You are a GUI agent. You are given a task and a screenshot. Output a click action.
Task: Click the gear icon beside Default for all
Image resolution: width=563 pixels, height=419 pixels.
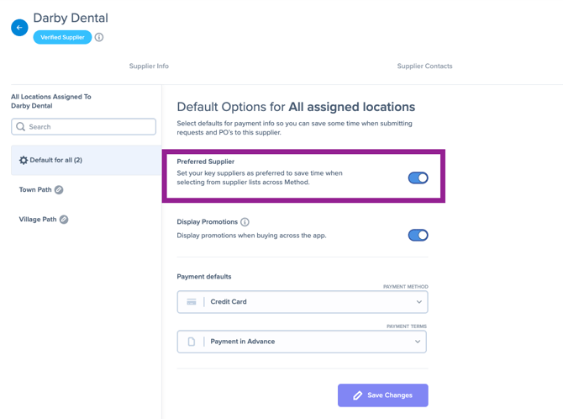click(x=24, y=160)
